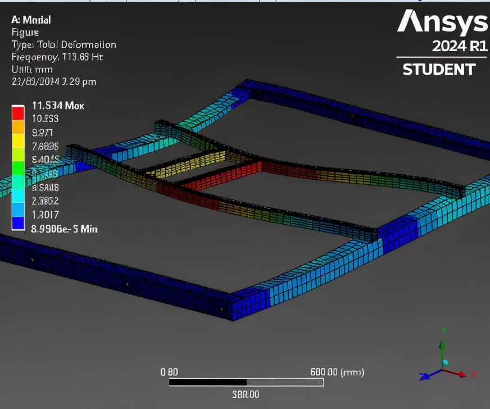The height and width of the screenshot is (409, 490).
Task: Click the 600.00 (mm) scale label
Action: tap(337, 372)
